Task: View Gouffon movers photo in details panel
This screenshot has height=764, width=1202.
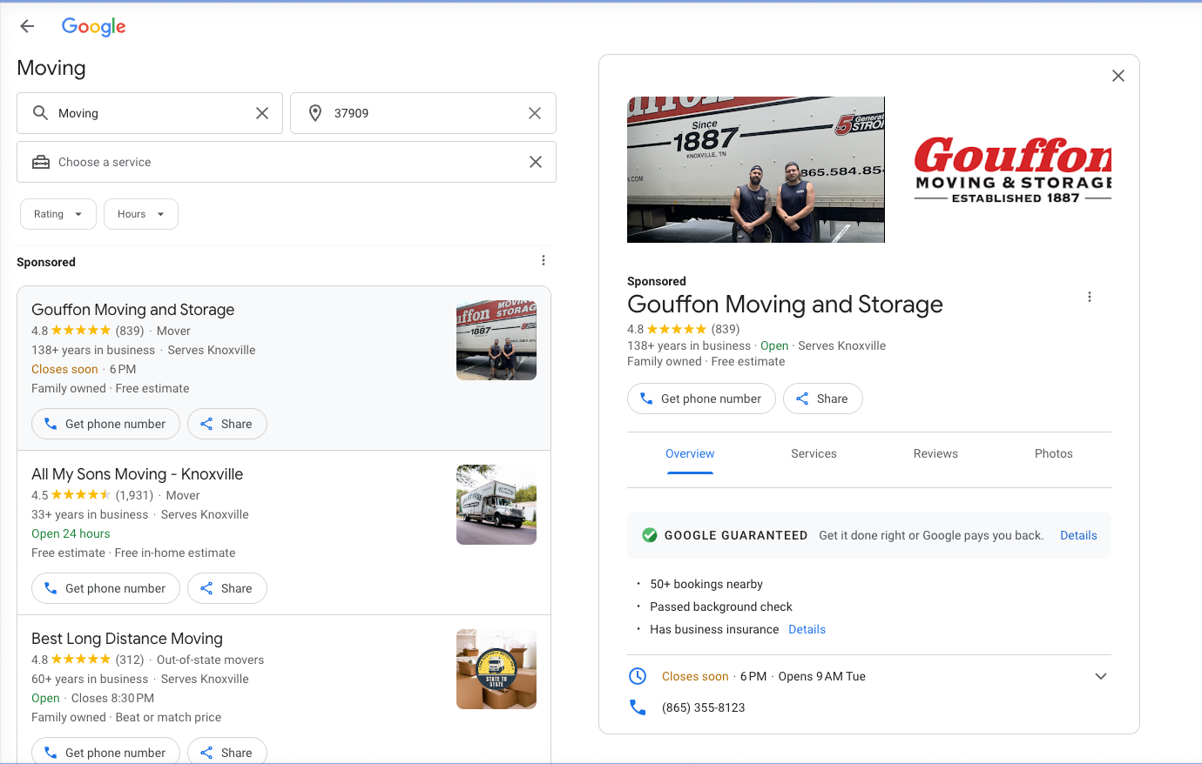Action: point(756,170)
